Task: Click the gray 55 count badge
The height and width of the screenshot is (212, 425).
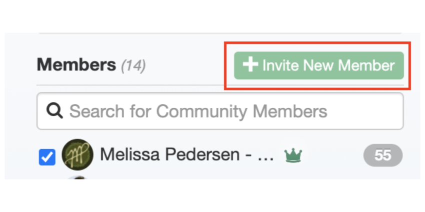Action: [x=382, y=155]
